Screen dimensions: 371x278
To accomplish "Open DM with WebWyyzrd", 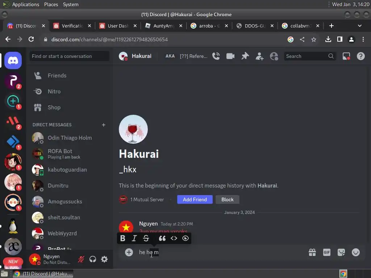I will (x=69, y=233).
